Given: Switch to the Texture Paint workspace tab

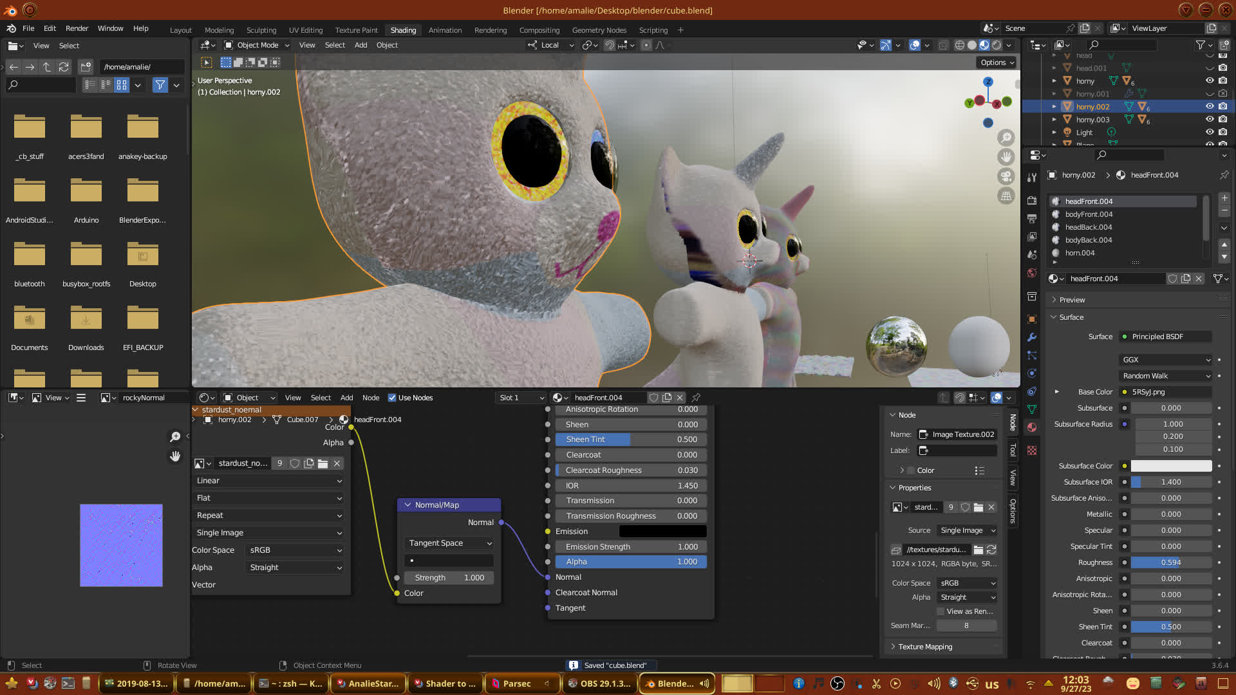Looking at the screenshot, I should [356, 30].
